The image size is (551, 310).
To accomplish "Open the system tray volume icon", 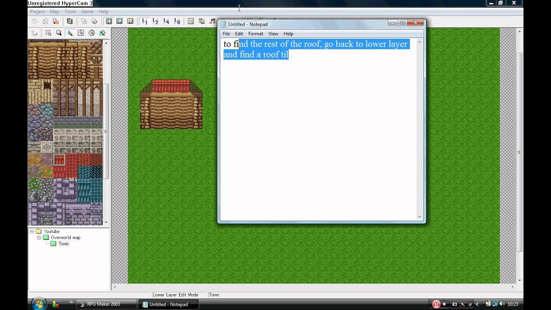I will (501, 304).
